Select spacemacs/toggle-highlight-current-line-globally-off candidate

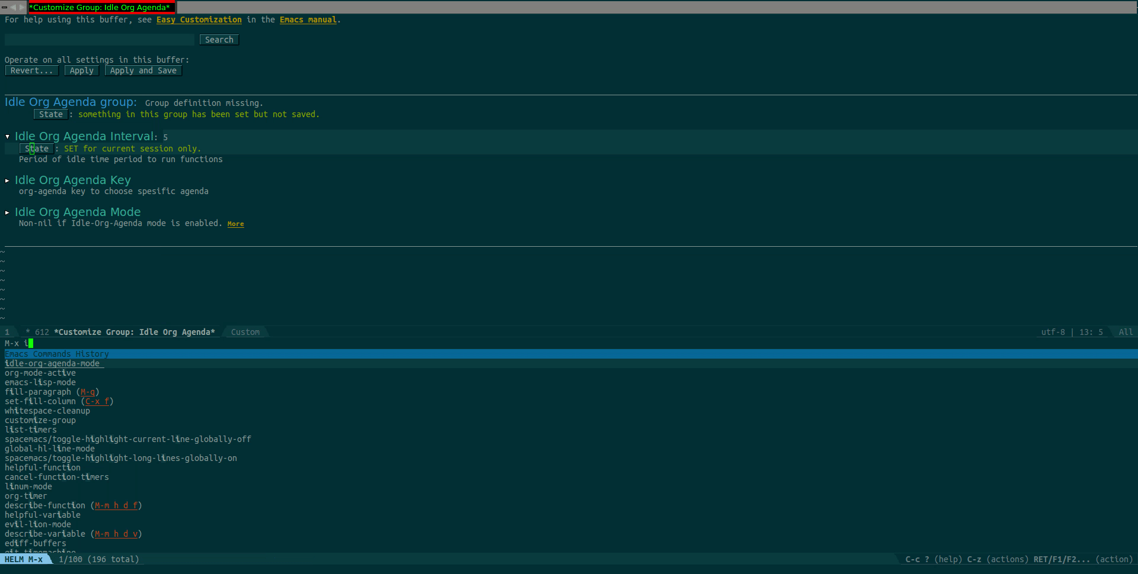coord(128,439)
